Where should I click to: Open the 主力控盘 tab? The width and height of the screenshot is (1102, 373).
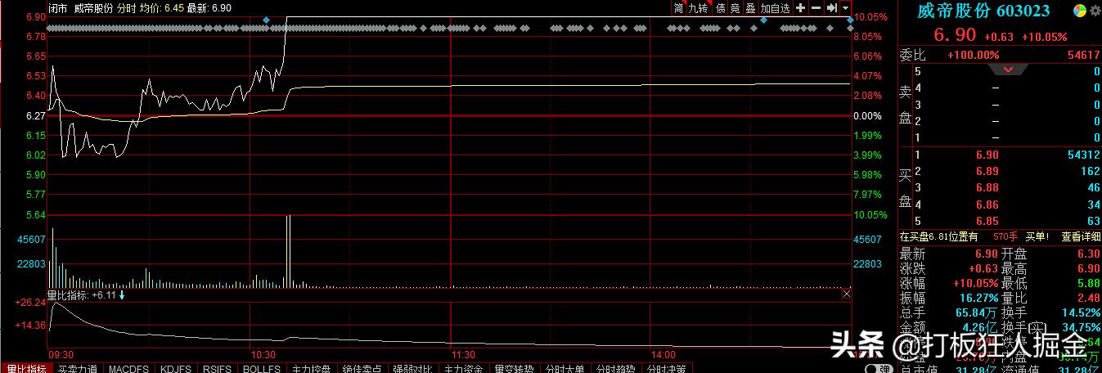312,369
